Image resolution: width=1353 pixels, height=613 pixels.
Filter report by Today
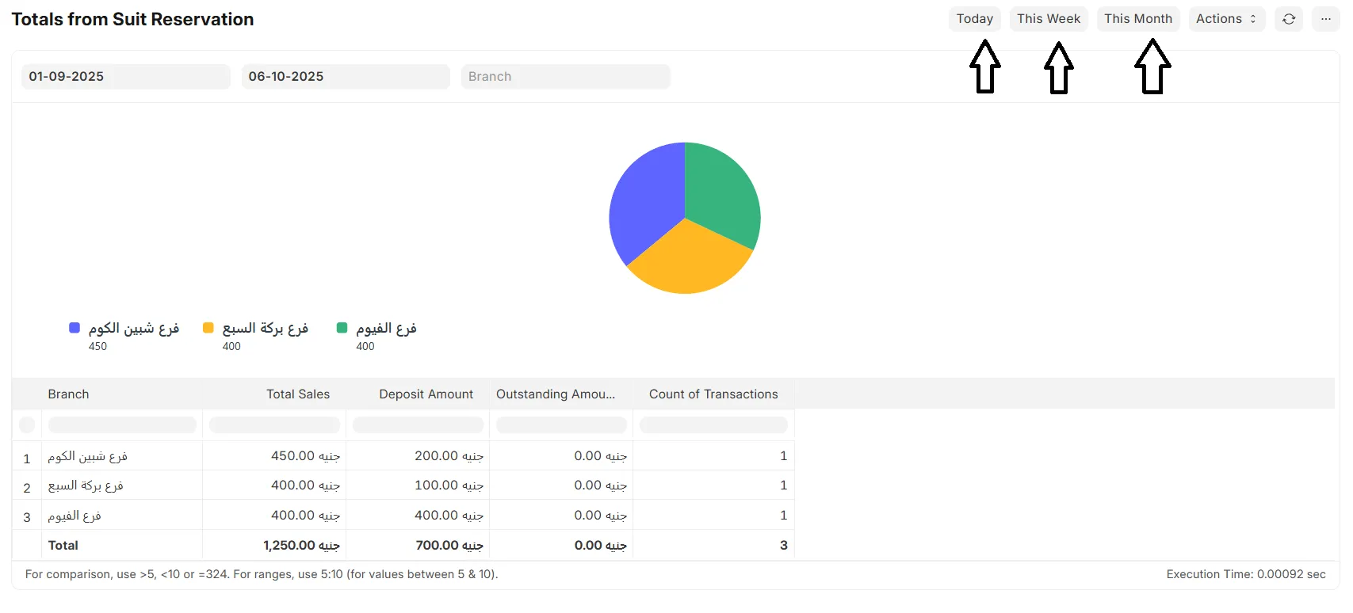point(974,19)
